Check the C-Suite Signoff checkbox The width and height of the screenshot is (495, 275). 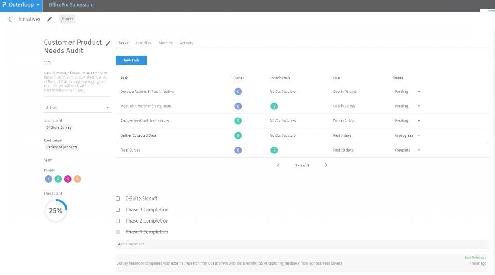[x=118, y=198]
